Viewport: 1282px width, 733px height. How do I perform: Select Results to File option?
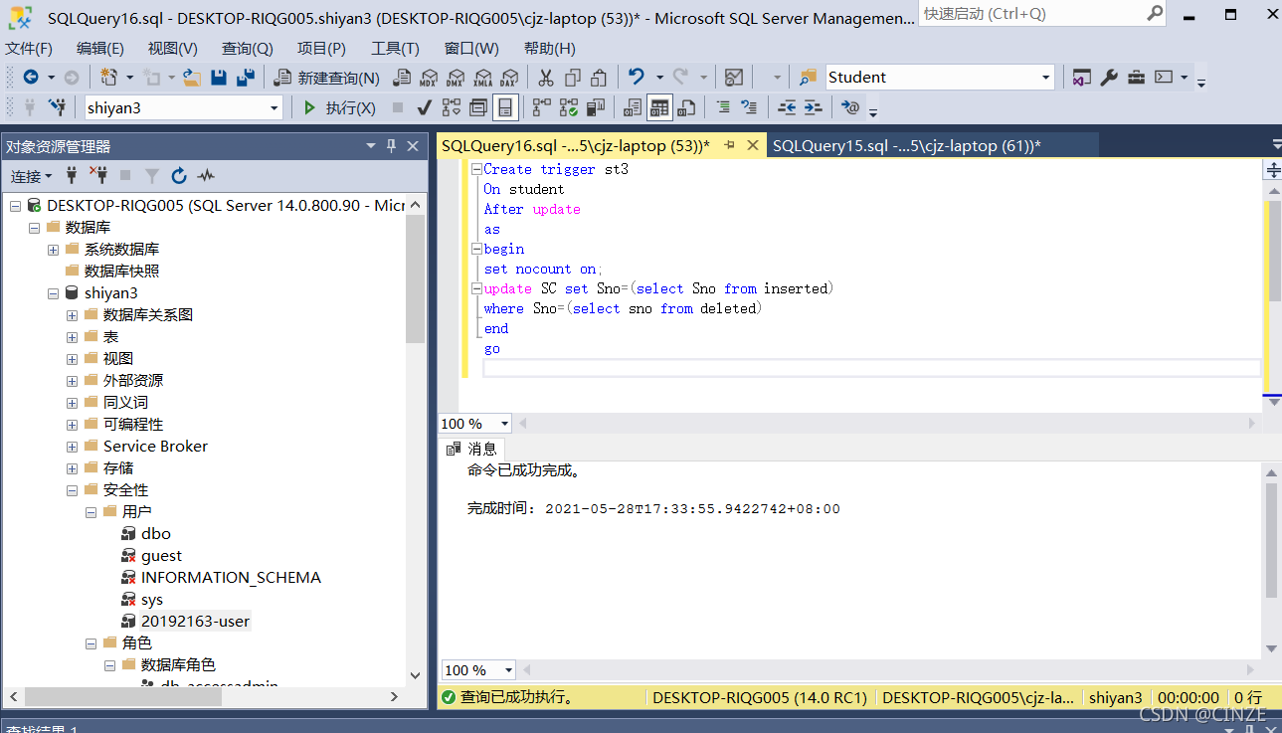click(x=686, y=107)
